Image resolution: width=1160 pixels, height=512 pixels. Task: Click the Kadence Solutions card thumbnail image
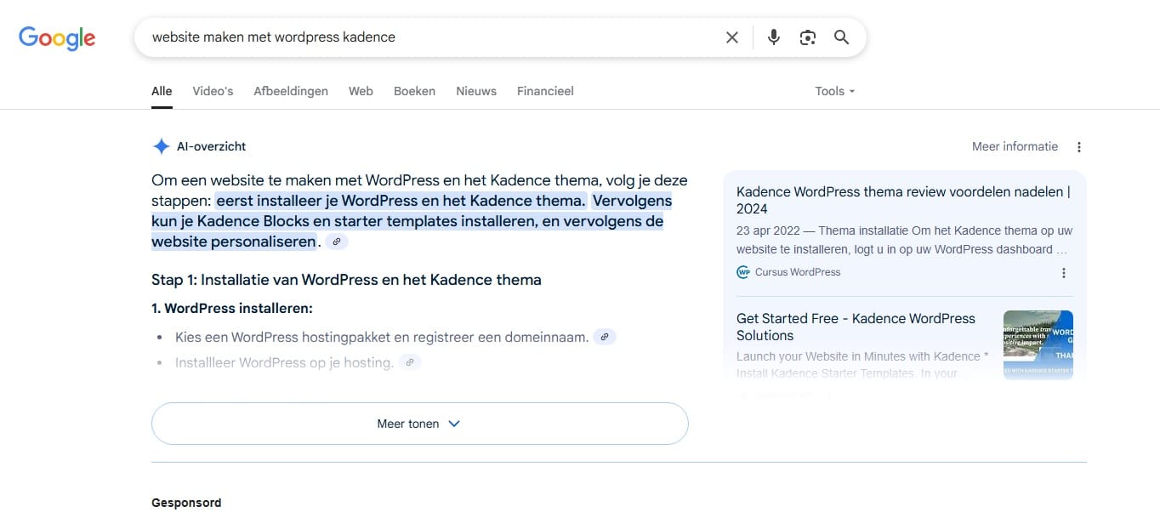tap(1038, 344)
